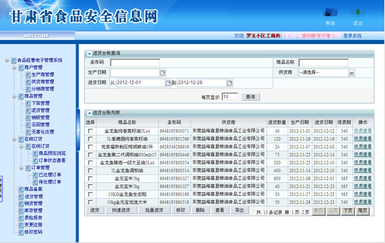Screen dimensions: 385x243
Task: Open the calendar icon for 2012-12-28 end date
Action: tap(230, 83)
